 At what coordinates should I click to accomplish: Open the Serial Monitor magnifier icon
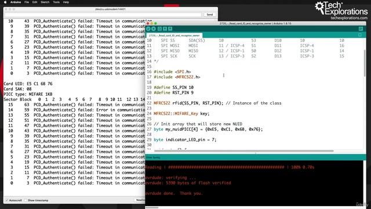361,28
